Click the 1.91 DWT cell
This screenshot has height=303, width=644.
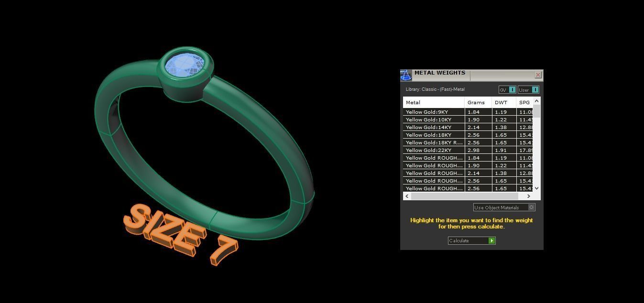504,150
